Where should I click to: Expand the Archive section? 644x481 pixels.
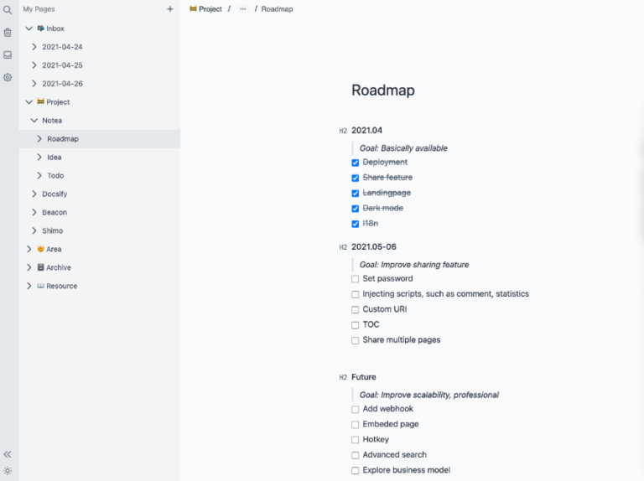[x=29, y=268]
